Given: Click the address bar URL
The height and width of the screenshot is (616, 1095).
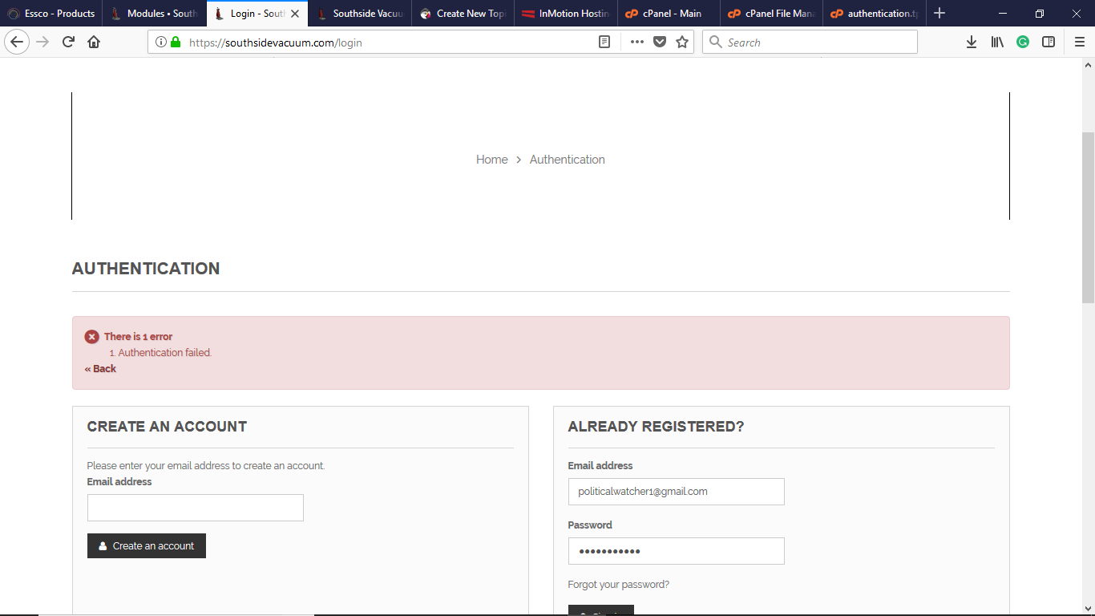Looking at the screenshot, I should tap(276, 43).
